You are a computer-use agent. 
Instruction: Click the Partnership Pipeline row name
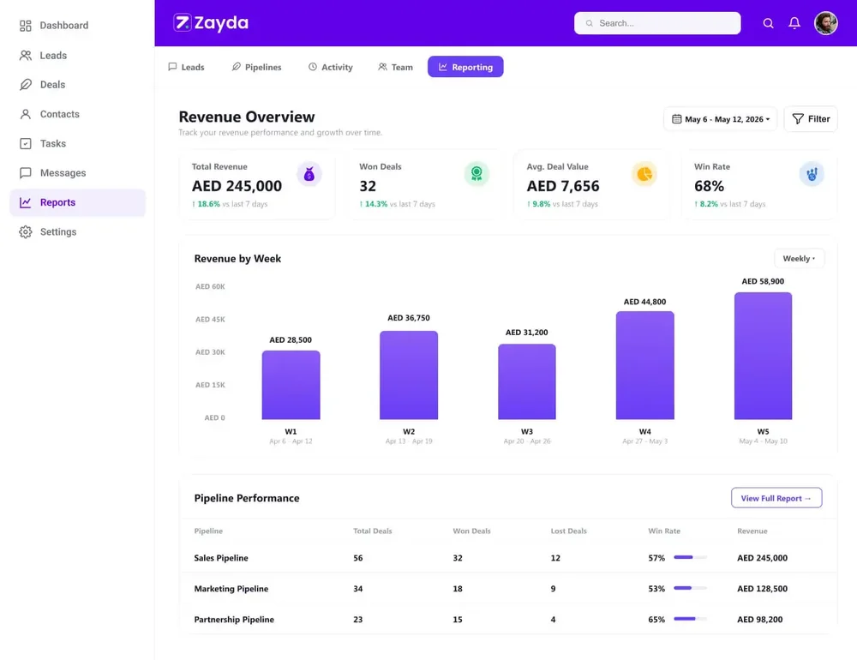(234, 620)
